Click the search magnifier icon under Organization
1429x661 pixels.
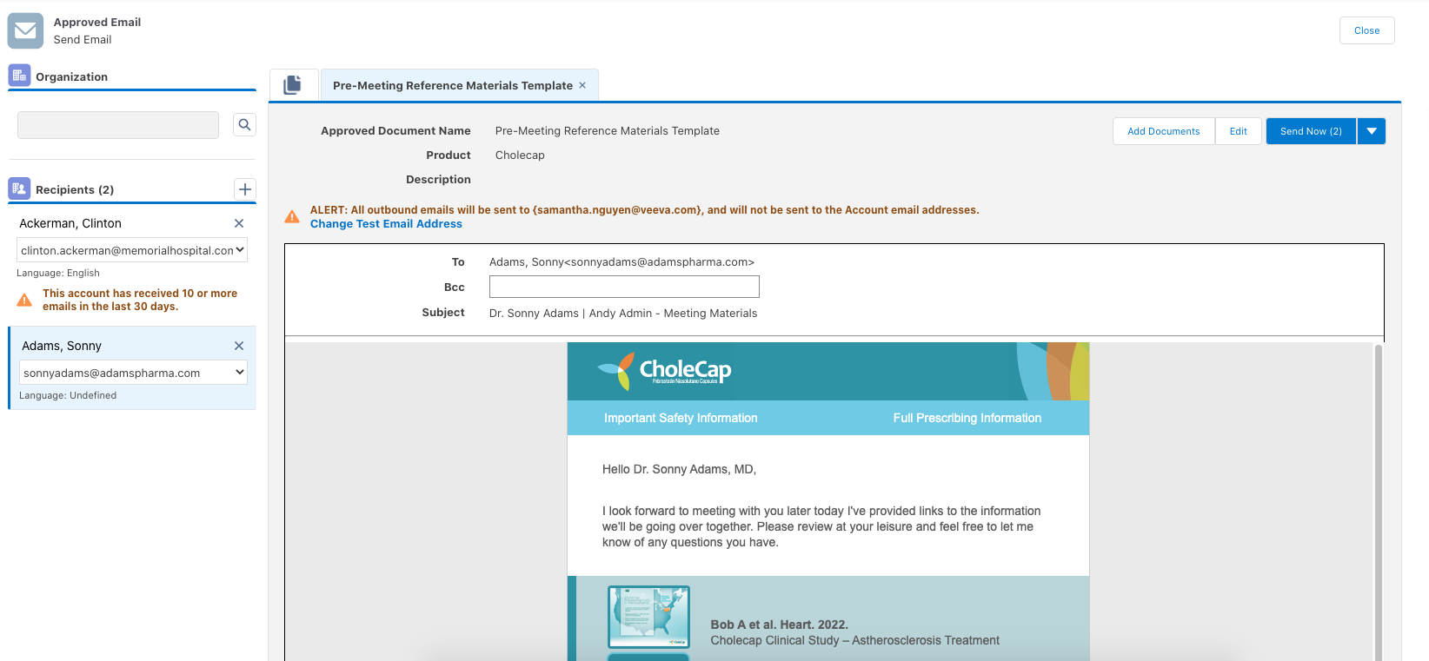tap(244, 125)
